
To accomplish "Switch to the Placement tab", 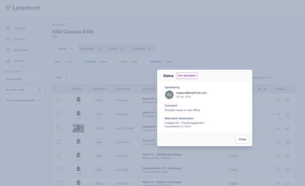I will (x=90, y=49).
